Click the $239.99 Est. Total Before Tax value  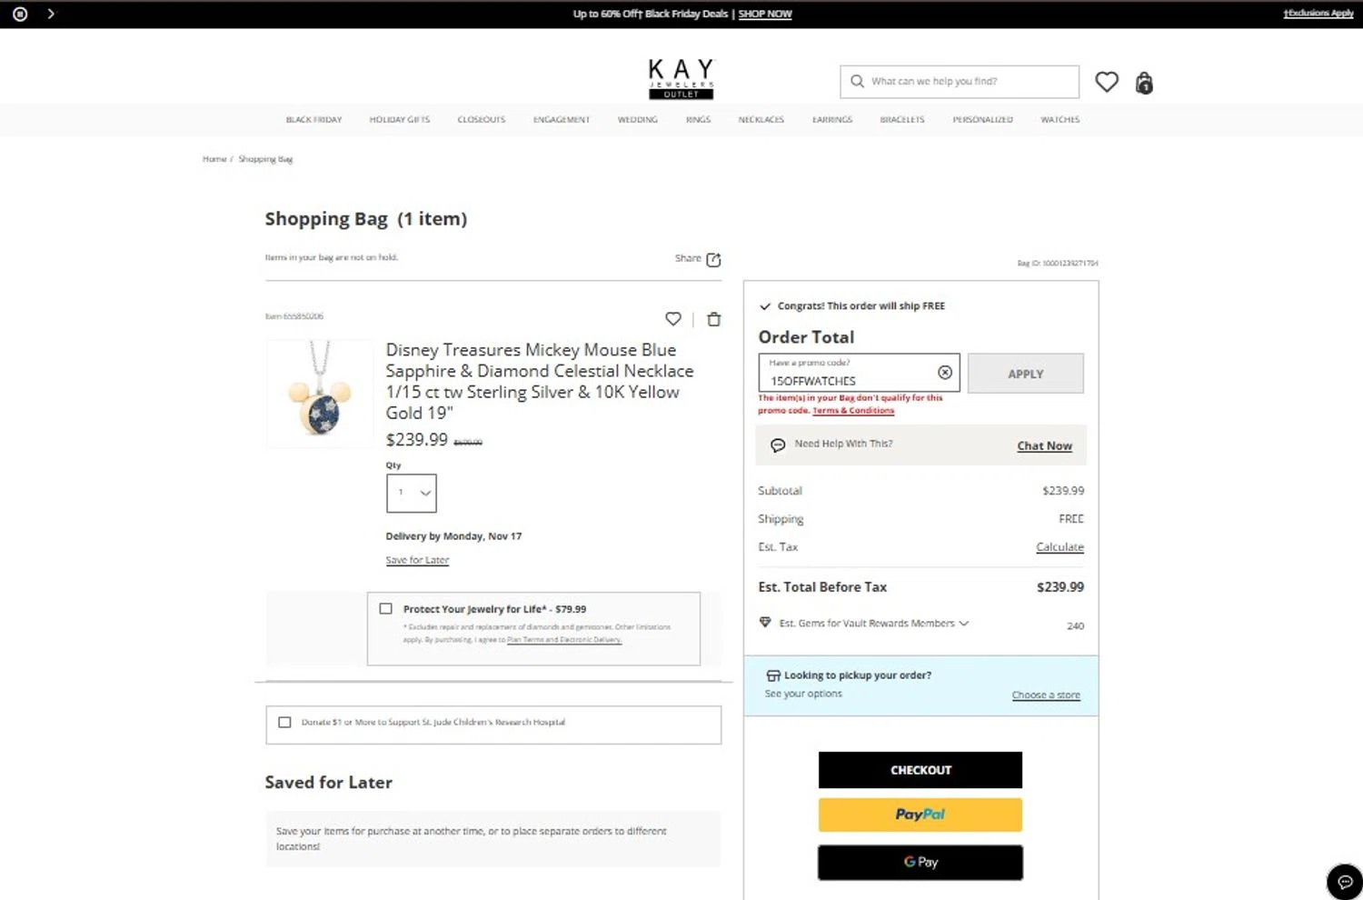pyautogui.click(x=1060, y=587)
